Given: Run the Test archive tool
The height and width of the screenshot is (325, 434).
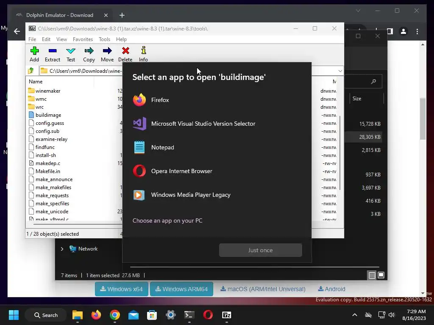Looking at the screenshot, I should click(71, 54).
